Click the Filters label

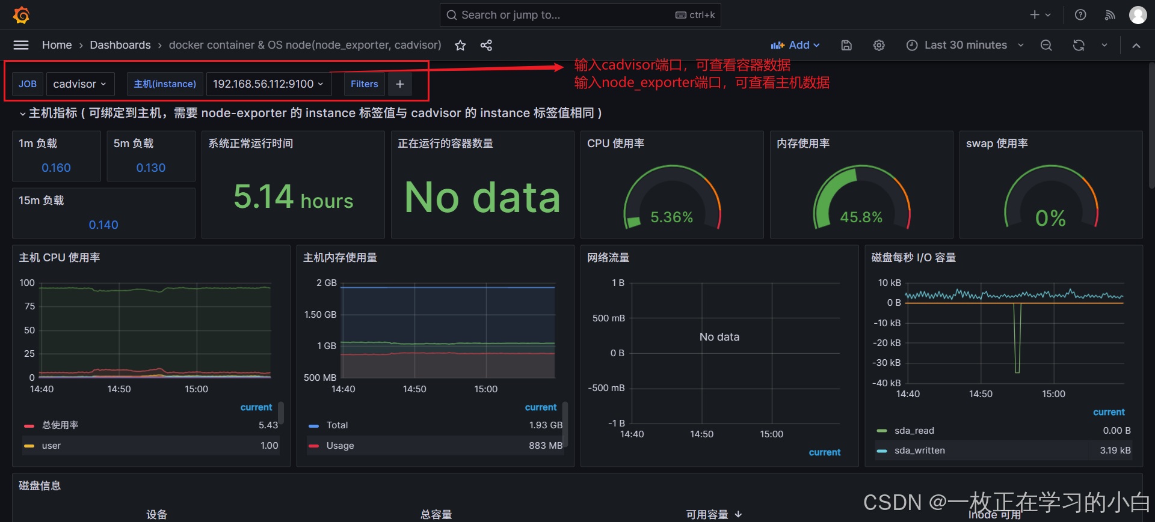[x=365, y=84]
